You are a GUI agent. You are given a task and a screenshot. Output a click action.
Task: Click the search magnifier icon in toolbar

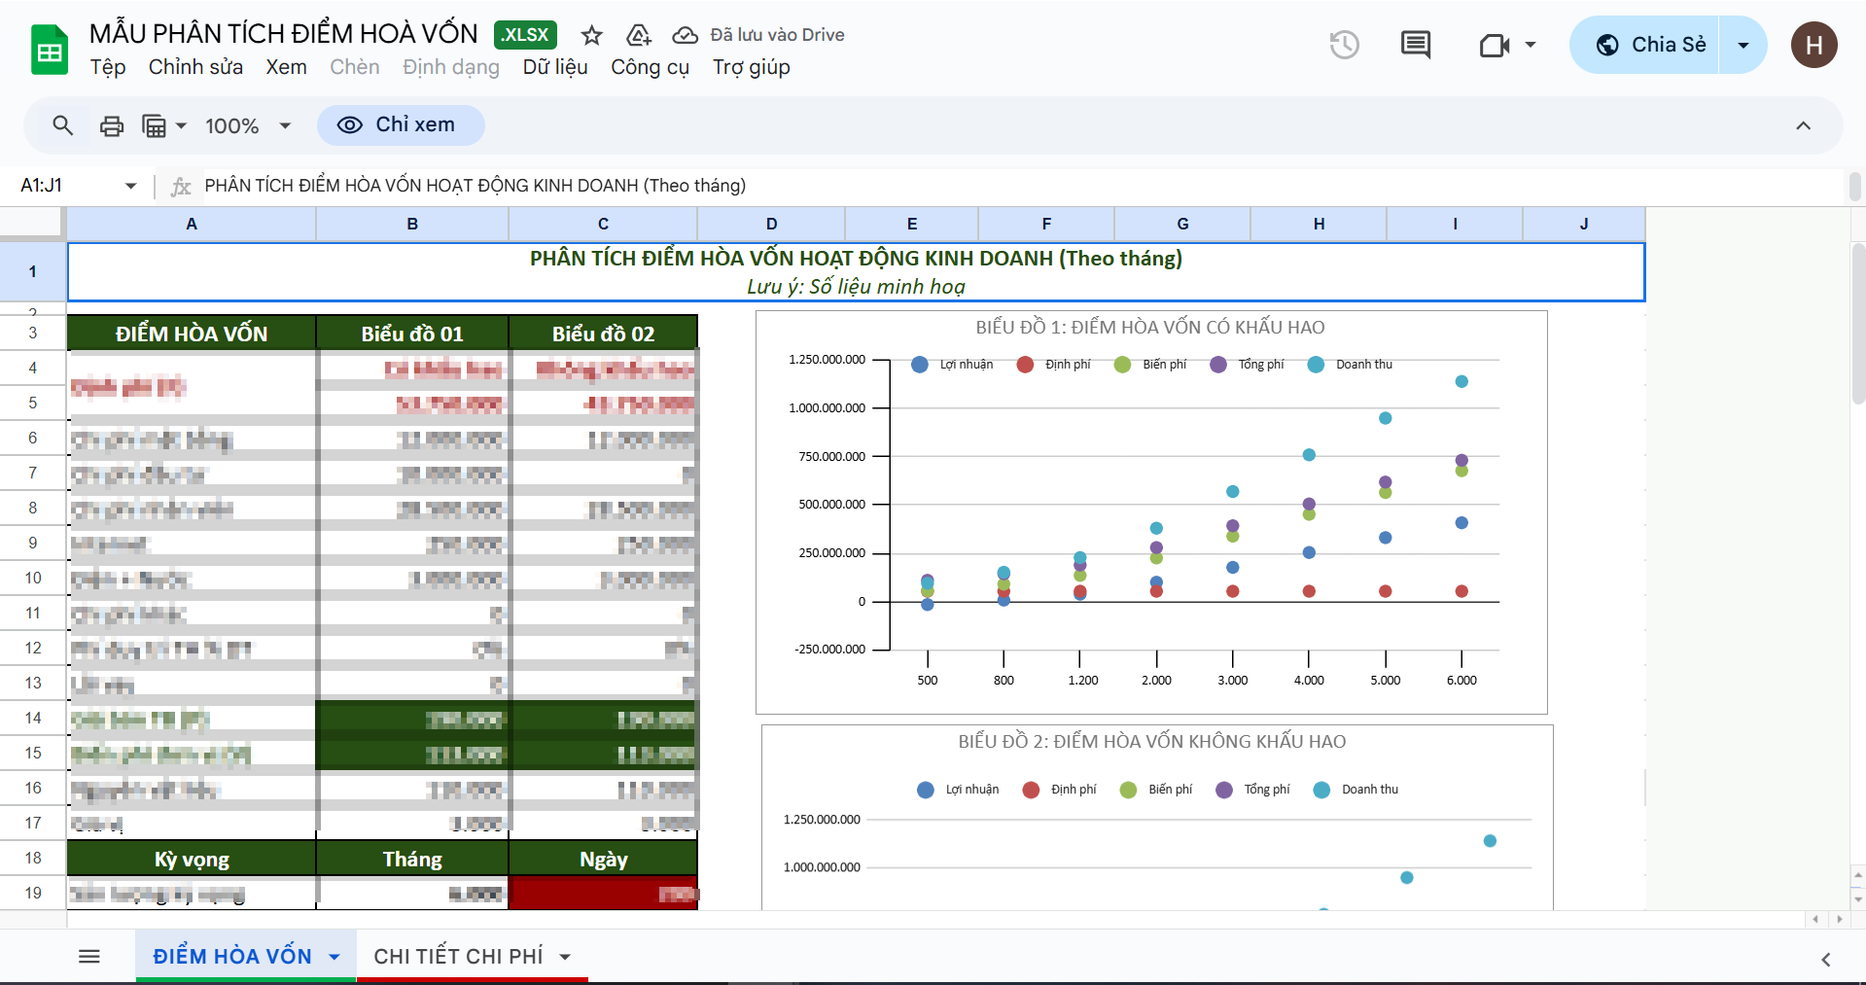point(63,125)
